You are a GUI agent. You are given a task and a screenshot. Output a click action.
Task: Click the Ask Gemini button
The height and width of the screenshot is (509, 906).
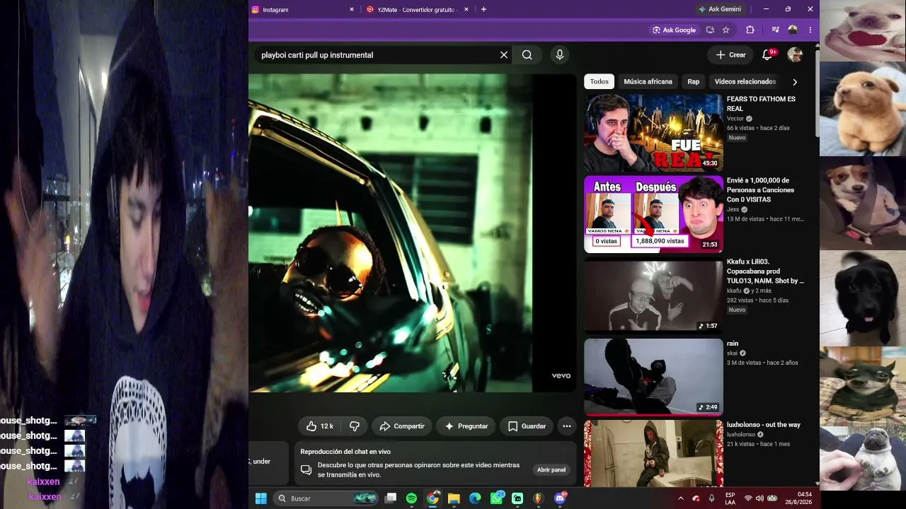[720, 10]
